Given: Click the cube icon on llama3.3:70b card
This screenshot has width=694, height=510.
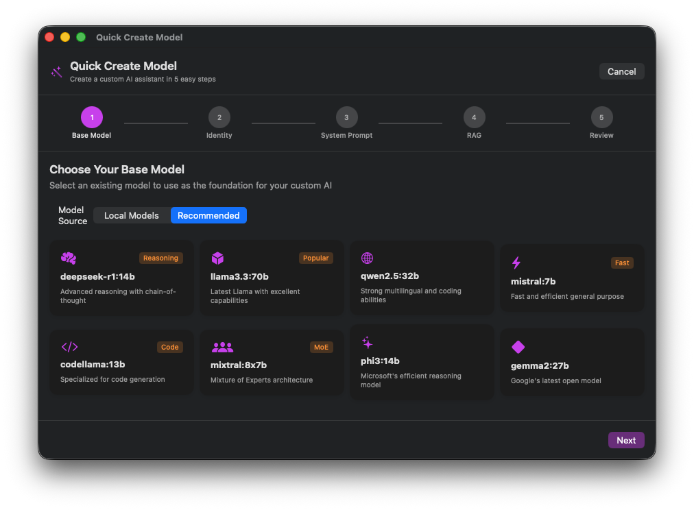Looking at the screenshot, I should coord(217,258).
